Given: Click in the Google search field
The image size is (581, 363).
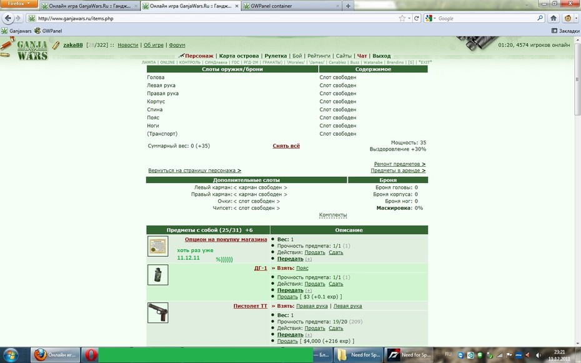Looking at the screenshot, I should tap(487, 18).
